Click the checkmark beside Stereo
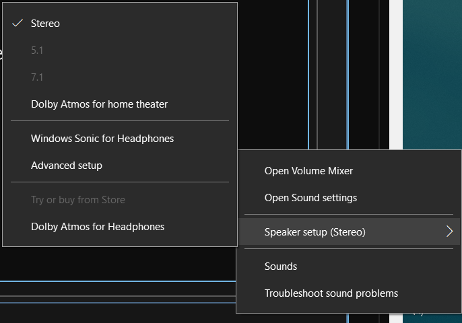 click(18, 24)
